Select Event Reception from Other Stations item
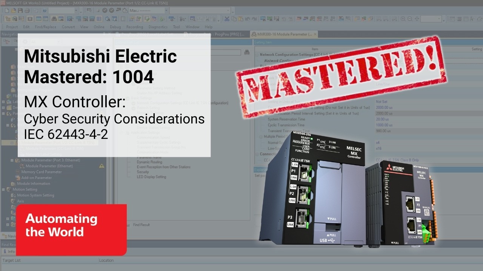 [x=163, y=167]
